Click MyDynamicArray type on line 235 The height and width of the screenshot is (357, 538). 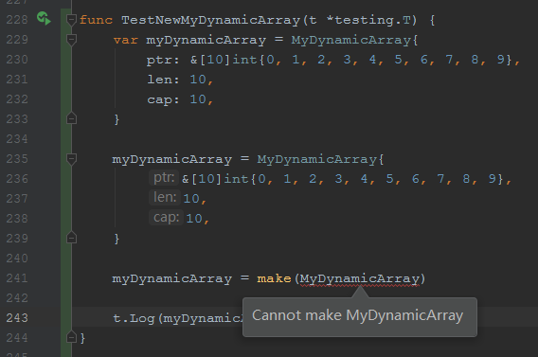[x=317, y=160]
